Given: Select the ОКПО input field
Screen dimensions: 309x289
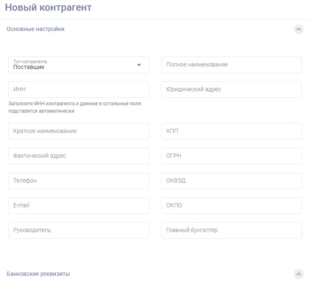Looking at the screenshot, I should click(231, 206).
